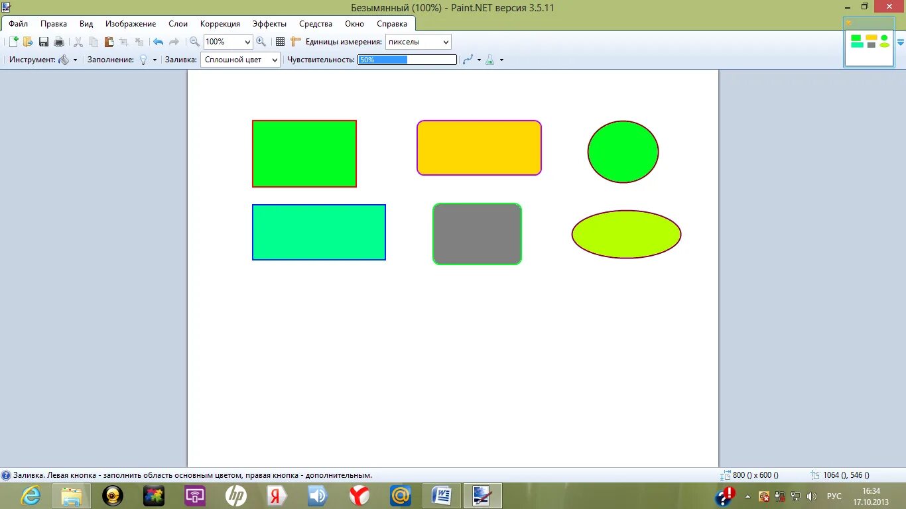Save the image with the floppy disk icon
The height and width of the screenshot is (509, 906).
point(44,42)
